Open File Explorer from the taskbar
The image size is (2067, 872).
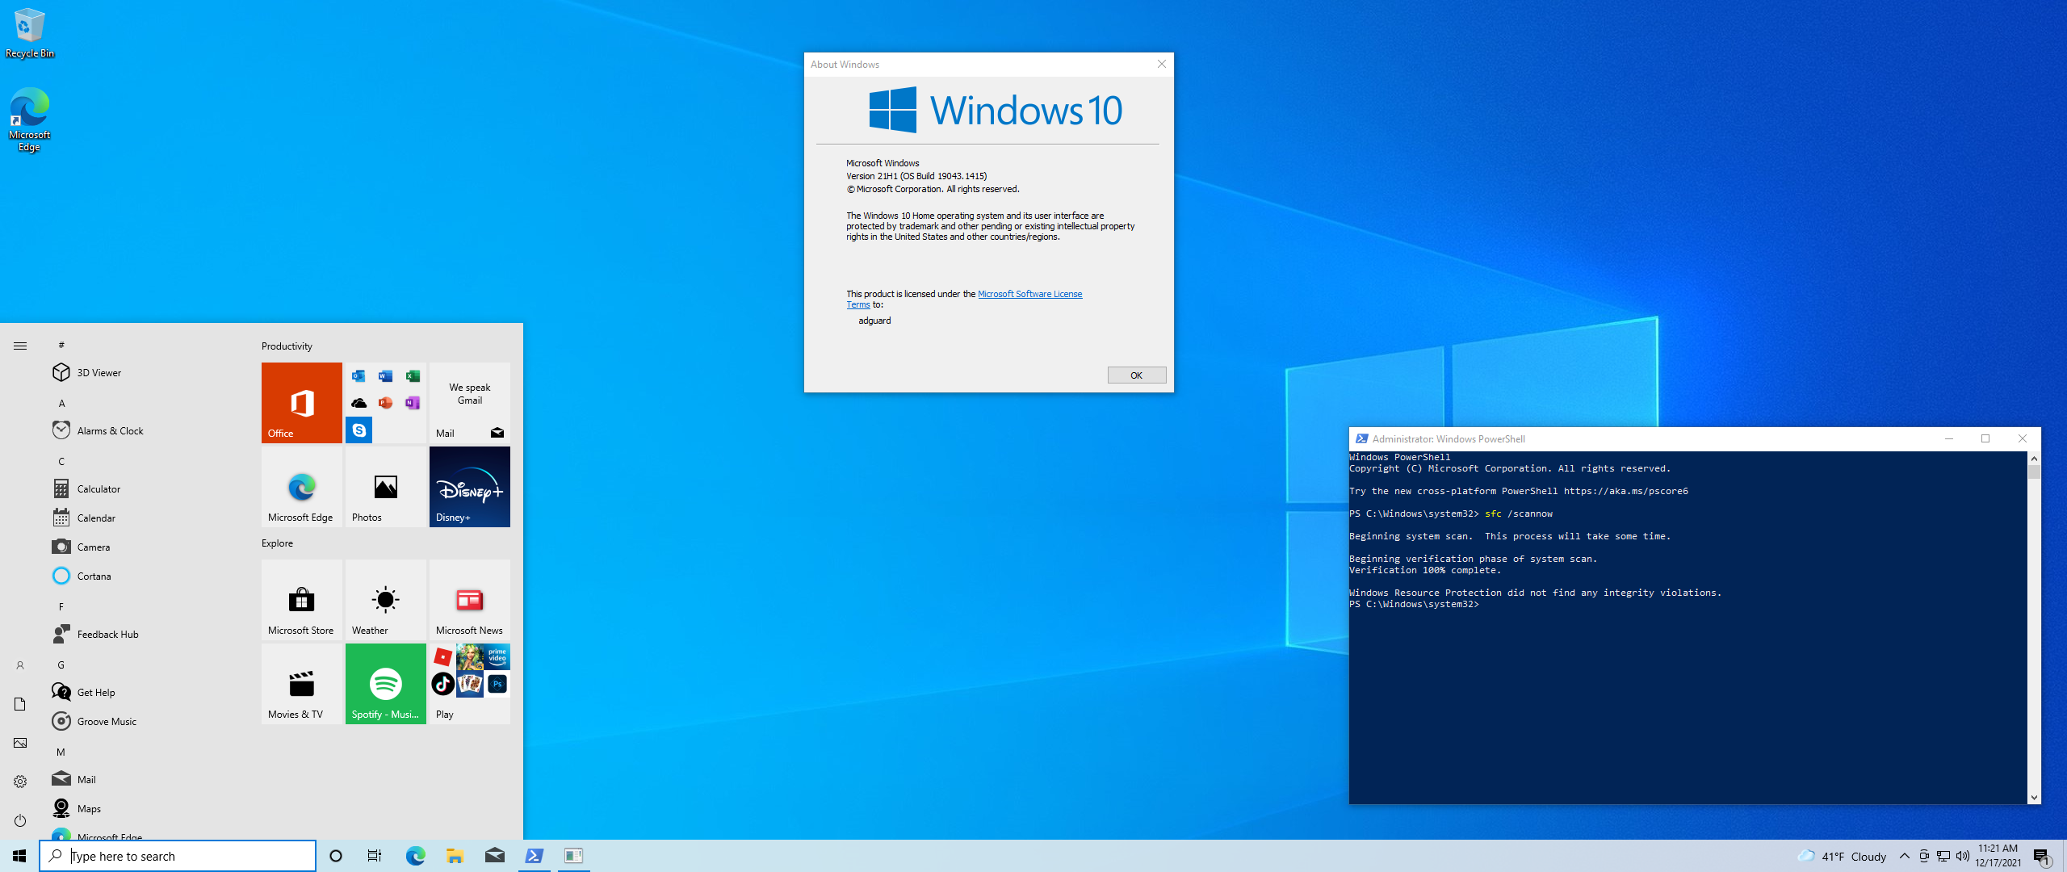tap(455, 856)
